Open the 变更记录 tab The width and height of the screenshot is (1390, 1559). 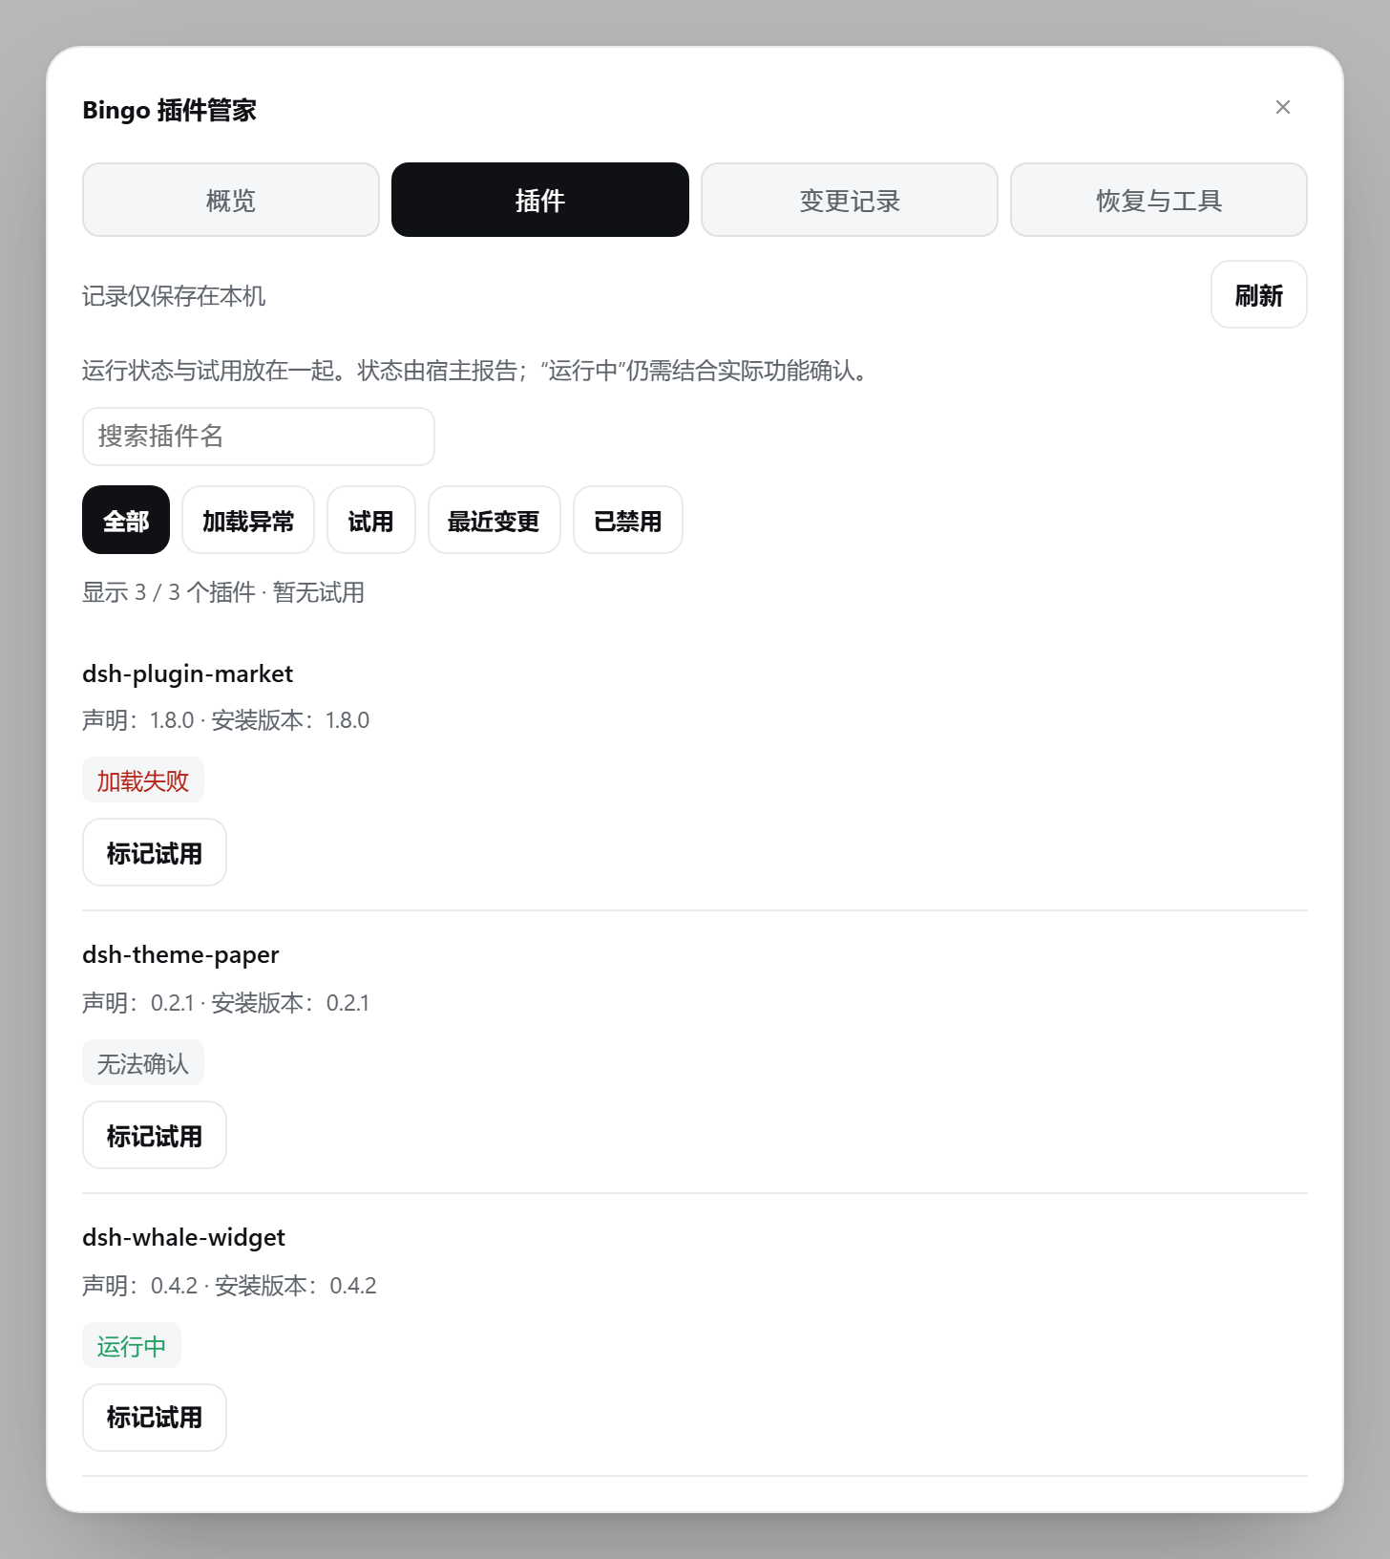(850, 200)
